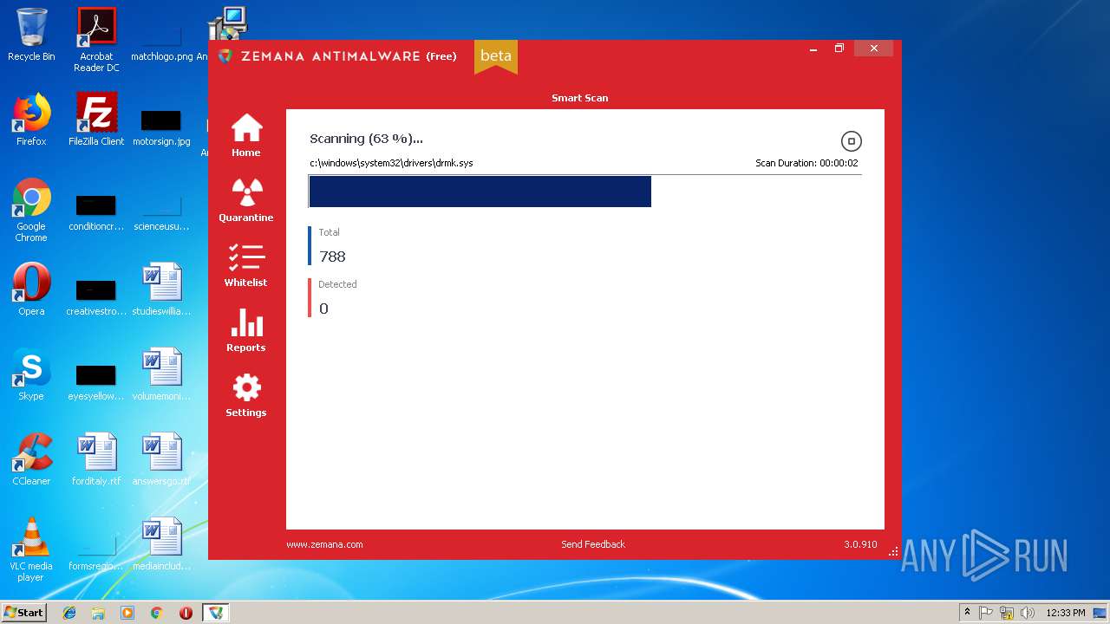Screen dimensions: 1110x624
Task: Click Send Feedback link
Action: click(593, 544)
